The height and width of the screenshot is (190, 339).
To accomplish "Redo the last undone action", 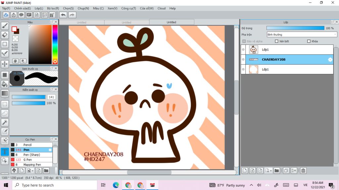I will (72, 15).
